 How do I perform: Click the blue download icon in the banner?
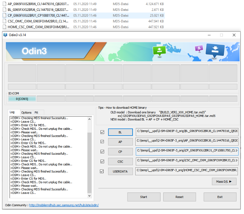tap(215, 50)
